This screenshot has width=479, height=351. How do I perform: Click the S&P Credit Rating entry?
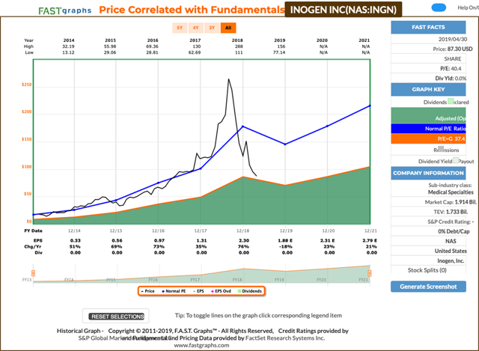(x=451, y=222)
